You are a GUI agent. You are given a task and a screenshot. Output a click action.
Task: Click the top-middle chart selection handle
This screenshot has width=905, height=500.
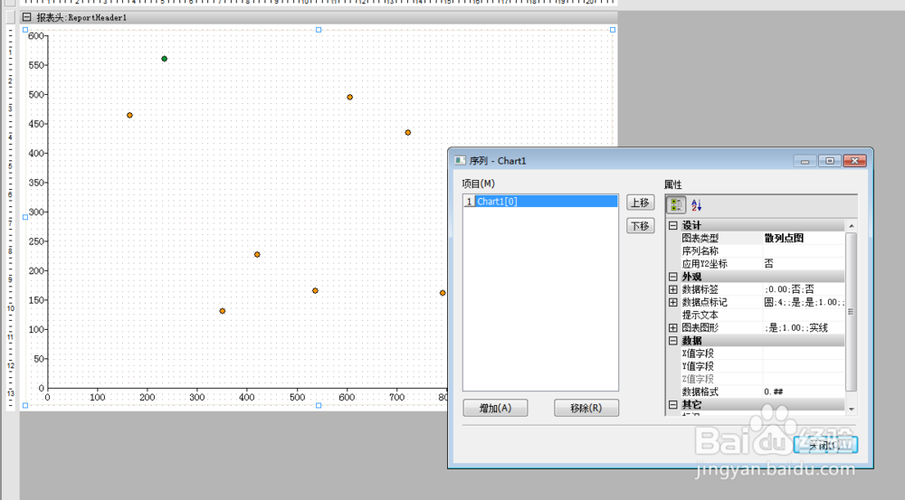[x=319, y=30]
